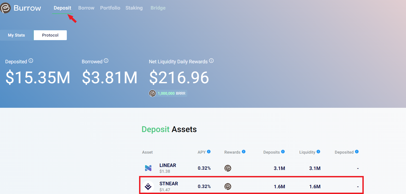Click 1.6M Deposits value for STNEAR
Screen dimensions: 406x194
coord(279,187)
